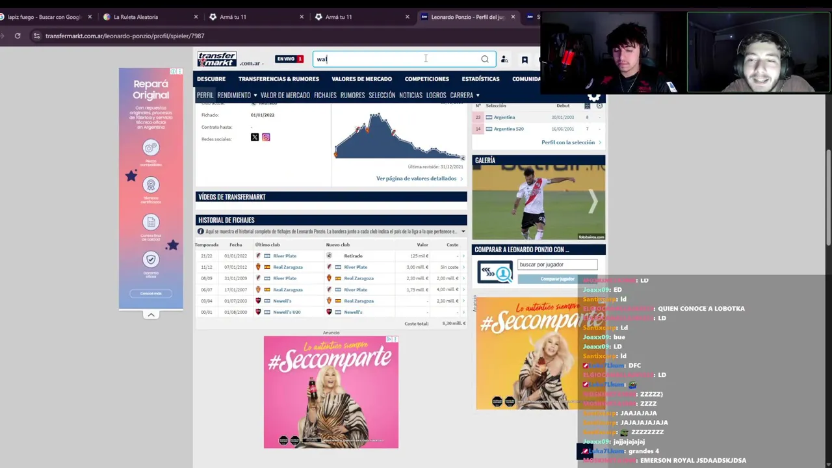Click the Transfermarkt logo
Image resolution: width=832 pixels, height=468 pixels.
(x=217, y=59)
